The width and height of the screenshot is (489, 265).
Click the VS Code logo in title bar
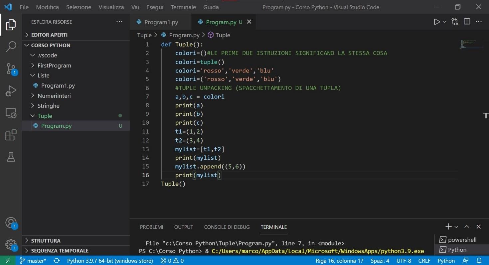8,7
